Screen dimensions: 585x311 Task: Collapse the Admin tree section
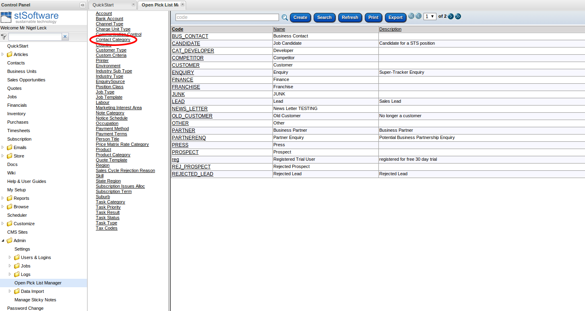click(3, 241)
